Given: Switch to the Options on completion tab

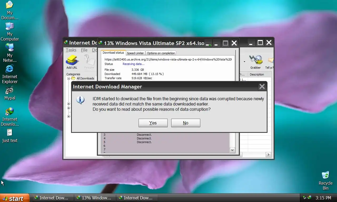Looking at the screenshot, I should pyautogui.click(x=161, y=53).
